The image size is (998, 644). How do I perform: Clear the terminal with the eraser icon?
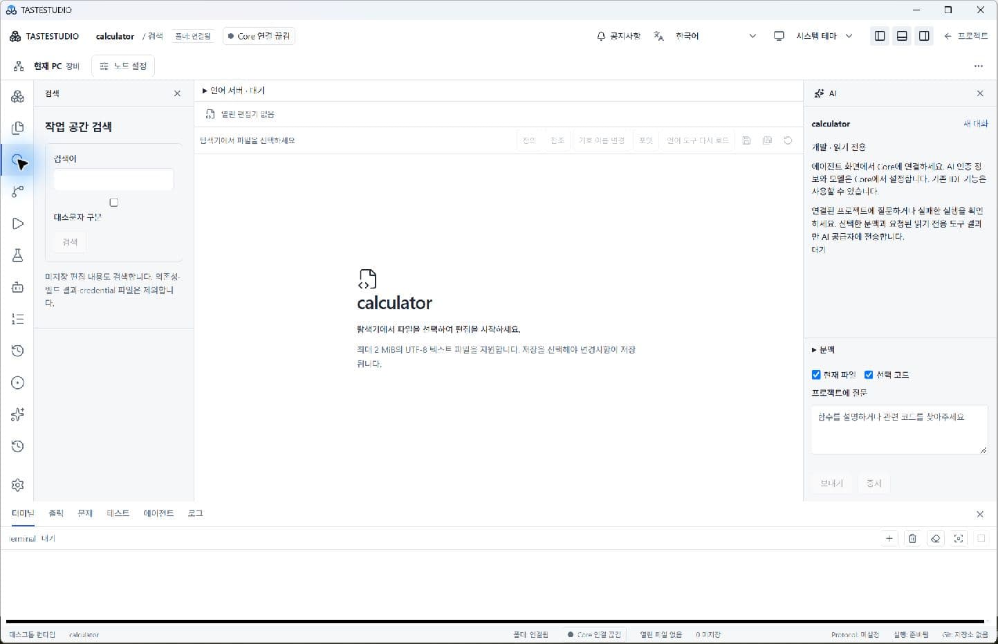point(935,538)
